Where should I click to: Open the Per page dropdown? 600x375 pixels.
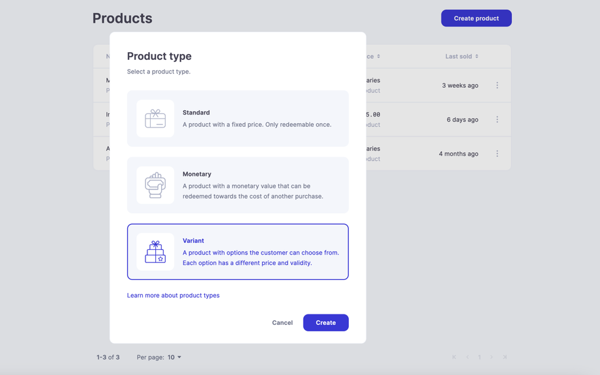click(x=175, y=357)
